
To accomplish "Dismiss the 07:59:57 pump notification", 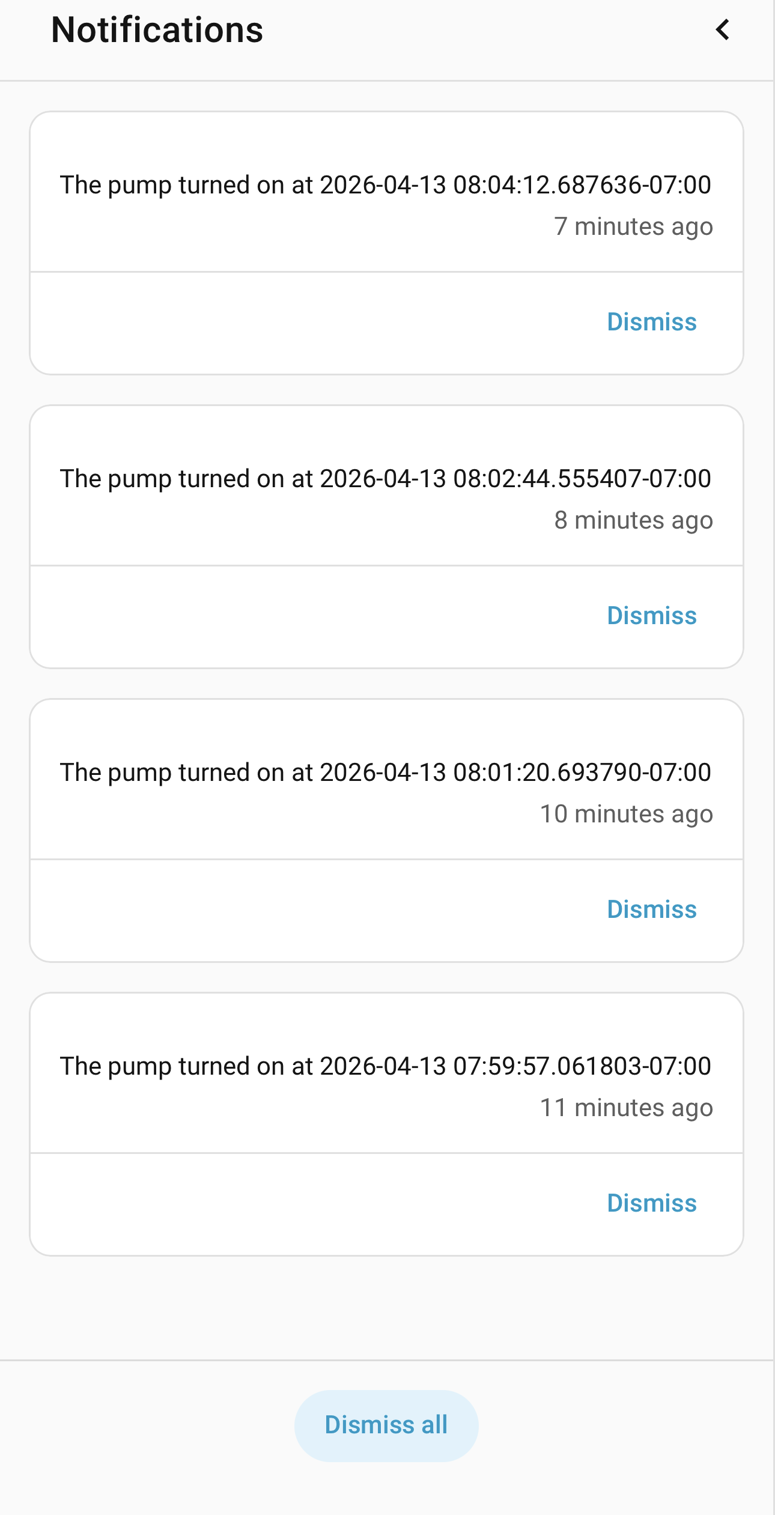I will 652,1203.
